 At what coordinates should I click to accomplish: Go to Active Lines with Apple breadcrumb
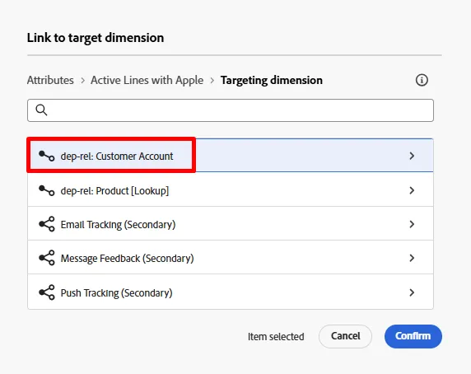147,80
